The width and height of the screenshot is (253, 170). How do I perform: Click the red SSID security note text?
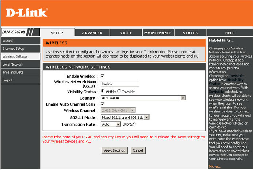pyautogui.click(x=124, y=139)
